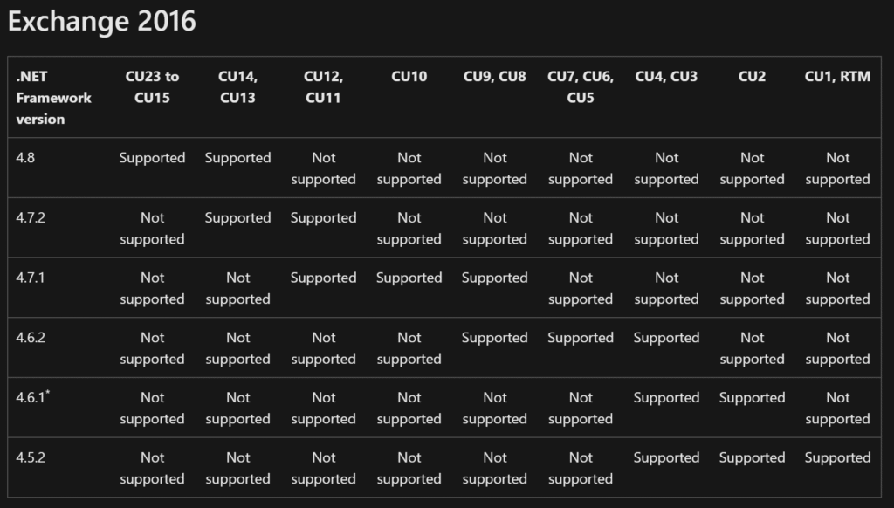Select the "CU14, CU13" column header

coord(237,87)
